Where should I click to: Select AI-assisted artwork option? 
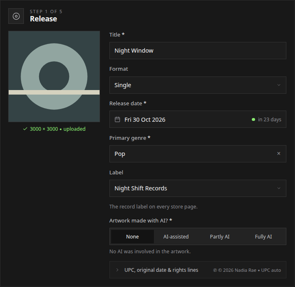pyautogui.click(x=176, y=236)
